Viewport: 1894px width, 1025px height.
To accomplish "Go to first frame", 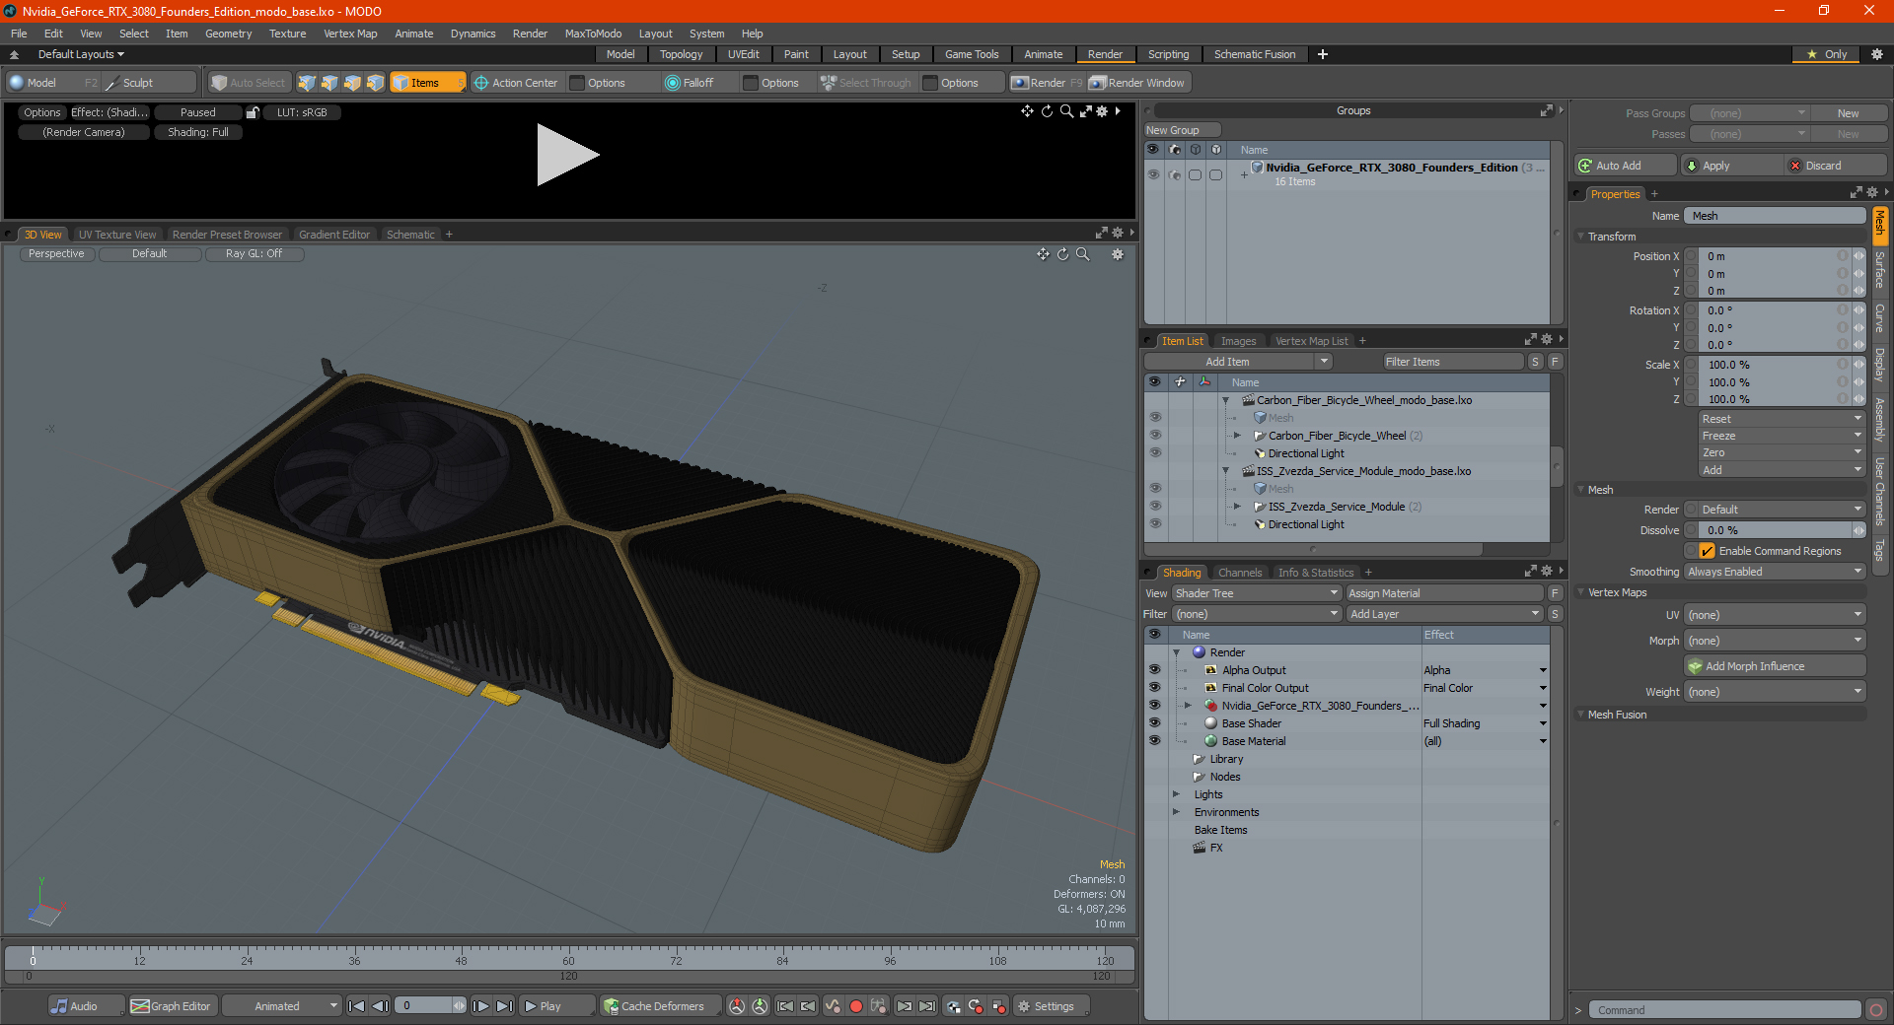I will tap(357, 1006).
